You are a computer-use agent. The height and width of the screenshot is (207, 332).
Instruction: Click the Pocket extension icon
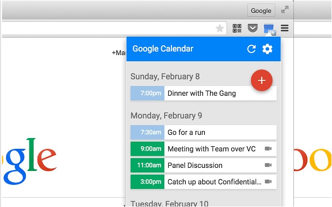click(252, 28)
